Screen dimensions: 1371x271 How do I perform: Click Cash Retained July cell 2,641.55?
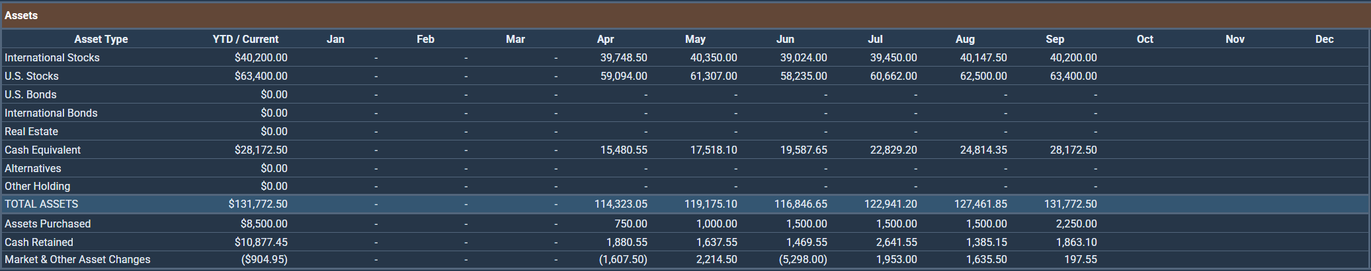click(x=897, y=242)
